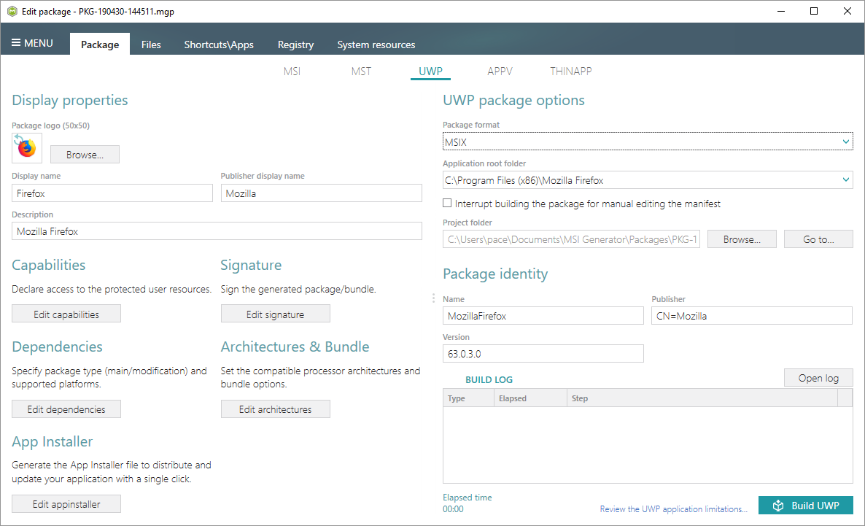The height and width of the screenshot is (526, 865).
Task: Browse for the project folder
Action: (742, 239)
